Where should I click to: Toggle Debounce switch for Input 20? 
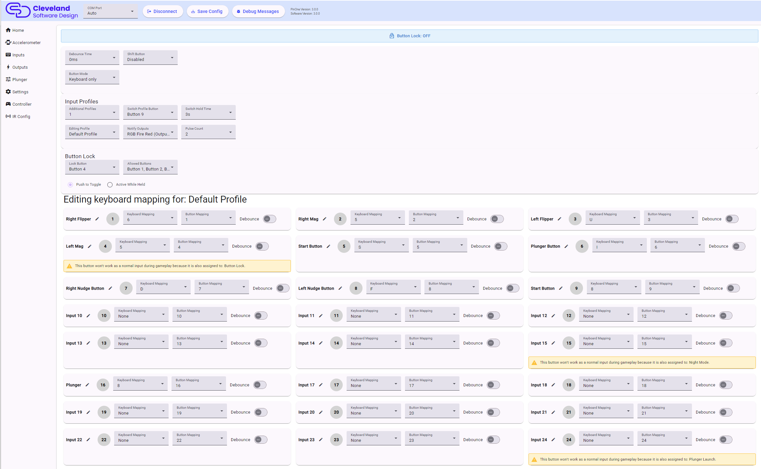pyautogui.click(x=493, y=412)
